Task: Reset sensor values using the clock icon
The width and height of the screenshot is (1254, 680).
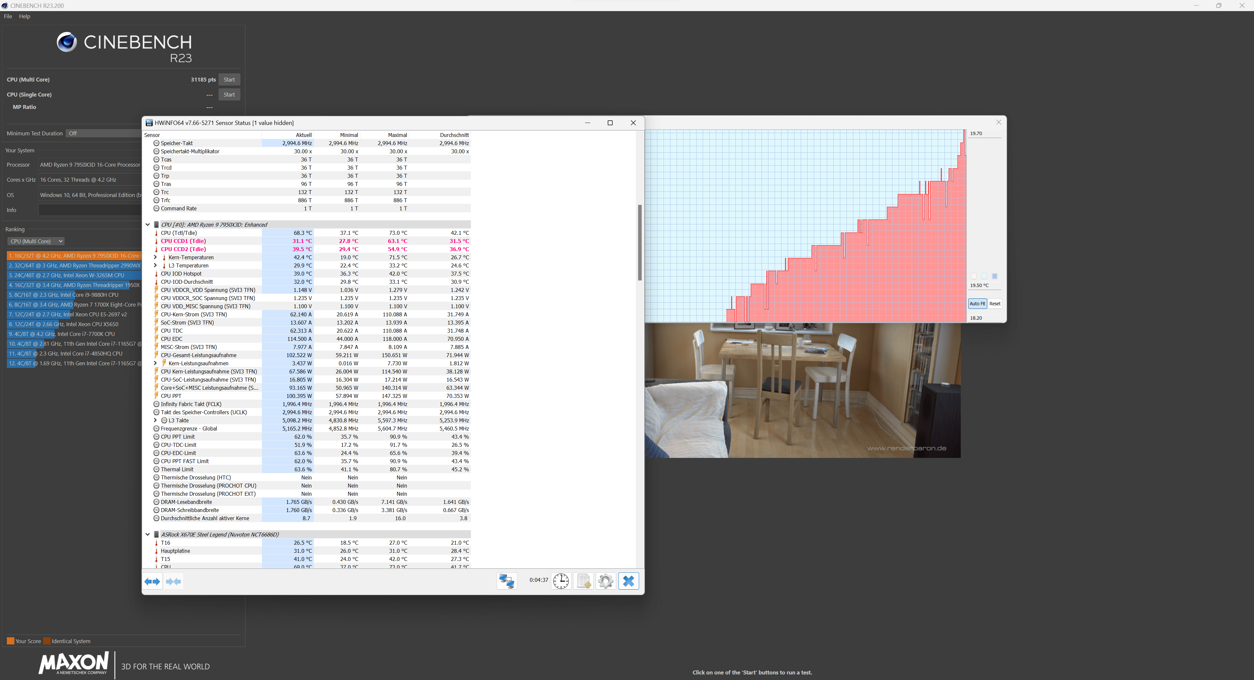Action: 561,581
